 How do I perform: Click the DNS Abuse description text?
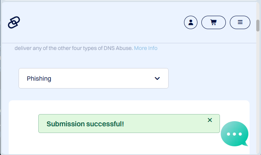point(73,48)
